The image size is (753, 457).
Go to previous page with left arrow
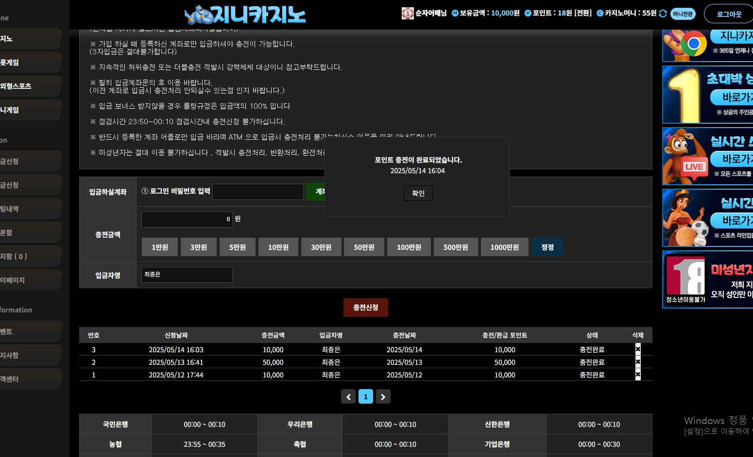tap(348, 397)
